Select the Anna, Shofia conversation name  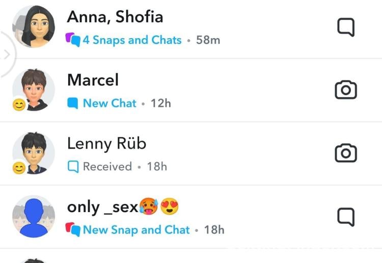[115, 17]
